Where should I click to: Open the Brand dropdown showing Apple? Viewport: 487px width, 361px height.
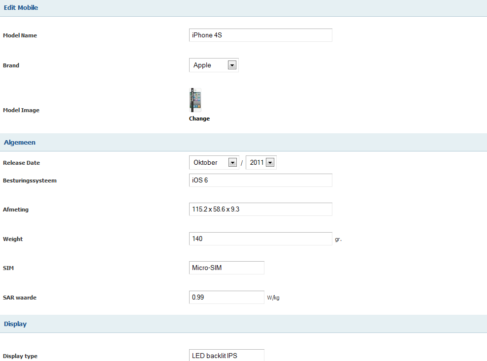[x=214, y=65]
